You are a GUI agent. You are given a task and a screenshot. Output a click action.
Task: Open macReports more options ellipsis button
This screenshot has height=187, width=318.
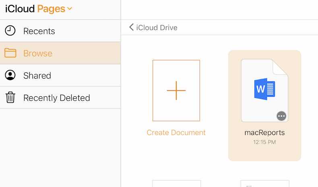pos(281,116)
